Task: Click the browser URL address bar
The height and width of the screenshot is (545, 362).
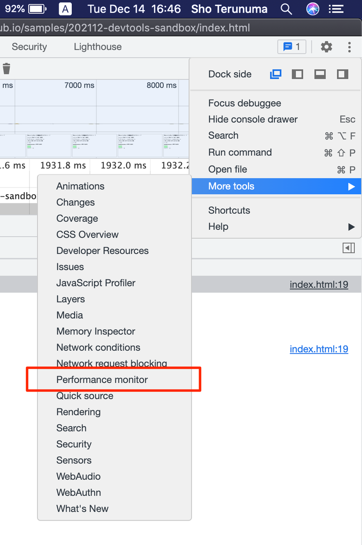Action: [181, 28]
